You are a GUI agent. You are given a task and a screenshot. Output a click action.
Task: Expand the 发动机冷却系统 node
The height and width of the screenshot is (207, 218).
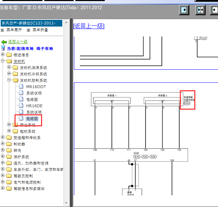(x=9, y=73)
